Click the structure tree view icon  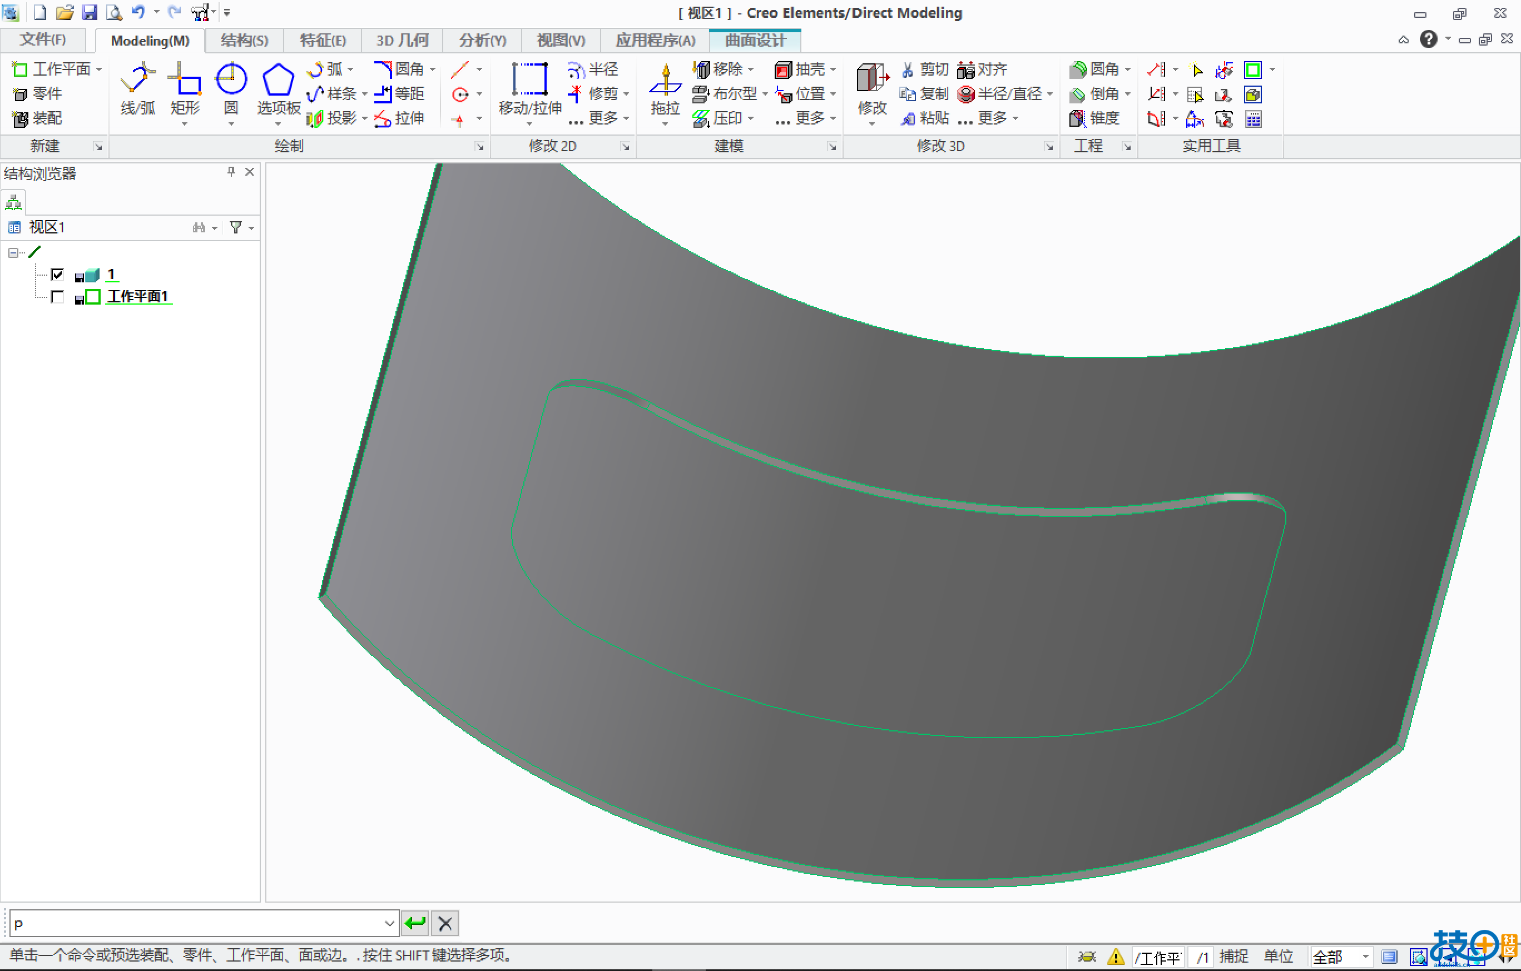tap(13, 203)
